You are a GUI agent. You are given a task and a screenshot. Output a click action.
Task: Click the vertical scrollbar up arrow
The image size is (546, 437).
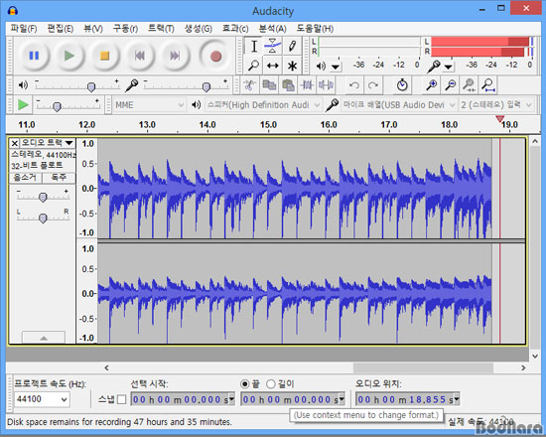535,141
